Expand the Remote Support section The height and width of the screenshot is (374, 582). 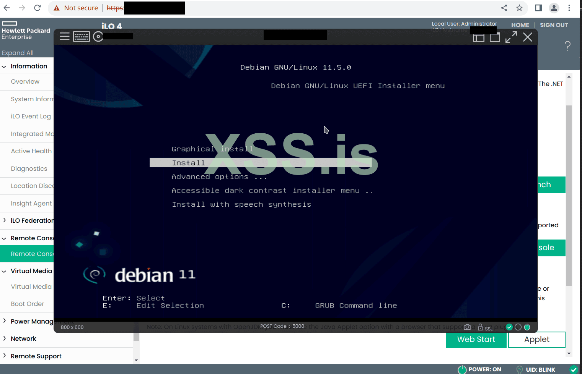pos(4,356)
